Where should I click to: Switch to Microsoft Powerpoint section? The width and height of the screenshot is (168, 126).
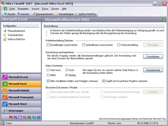[x=21, y=97]
